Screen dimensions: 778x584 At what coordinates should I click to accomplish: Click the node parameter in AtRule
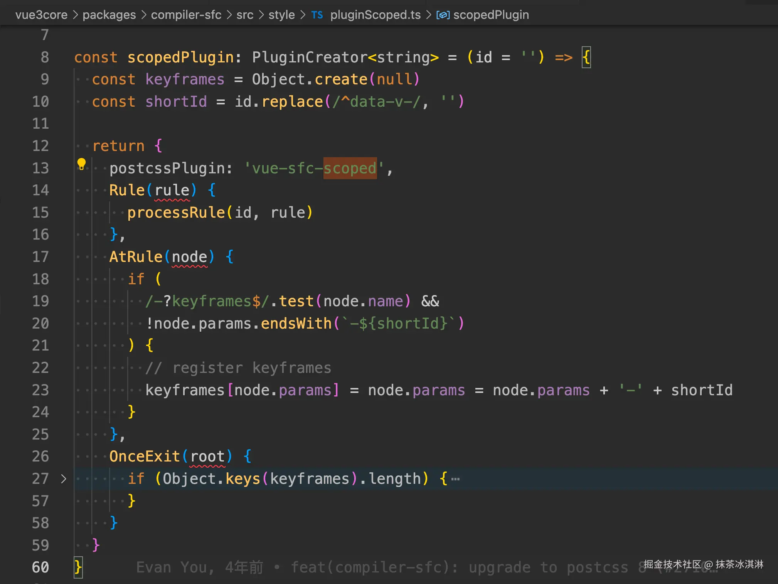[x=189, y=257]
